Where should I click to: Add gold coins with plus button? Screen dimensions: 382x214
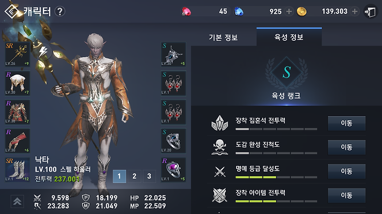click(x=355, y=12)
